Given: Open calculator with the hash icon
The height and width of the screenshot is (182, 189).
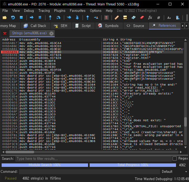Looking at the screenshot, I should (x=158, y=18).
